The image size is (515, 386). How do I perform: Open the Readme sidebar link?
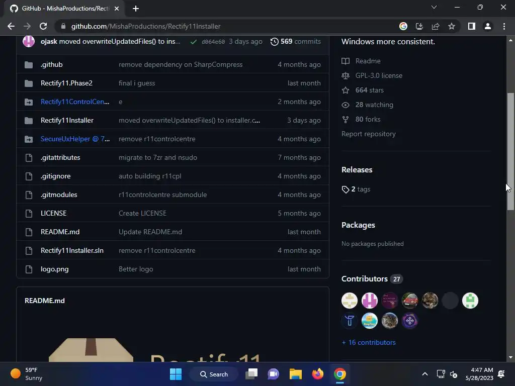[x=361, y=61]
